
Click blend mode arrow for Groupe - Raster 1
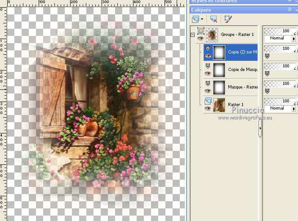294,39
